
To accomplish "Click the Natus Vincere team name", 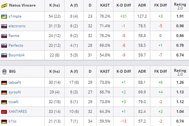I will (x=22, y=5).
